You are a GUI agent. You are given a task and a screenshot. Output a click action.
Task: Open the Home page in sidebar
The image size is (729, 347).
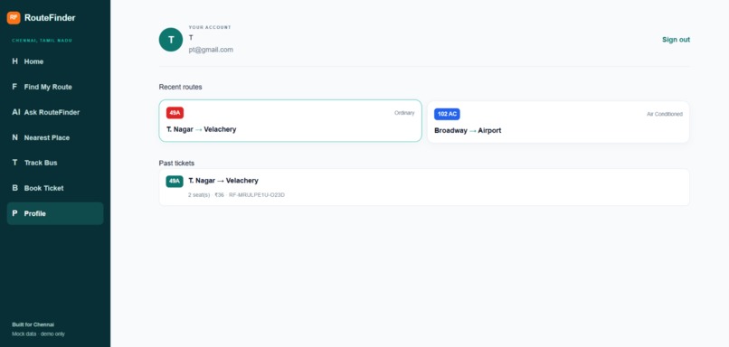(55, 61)
